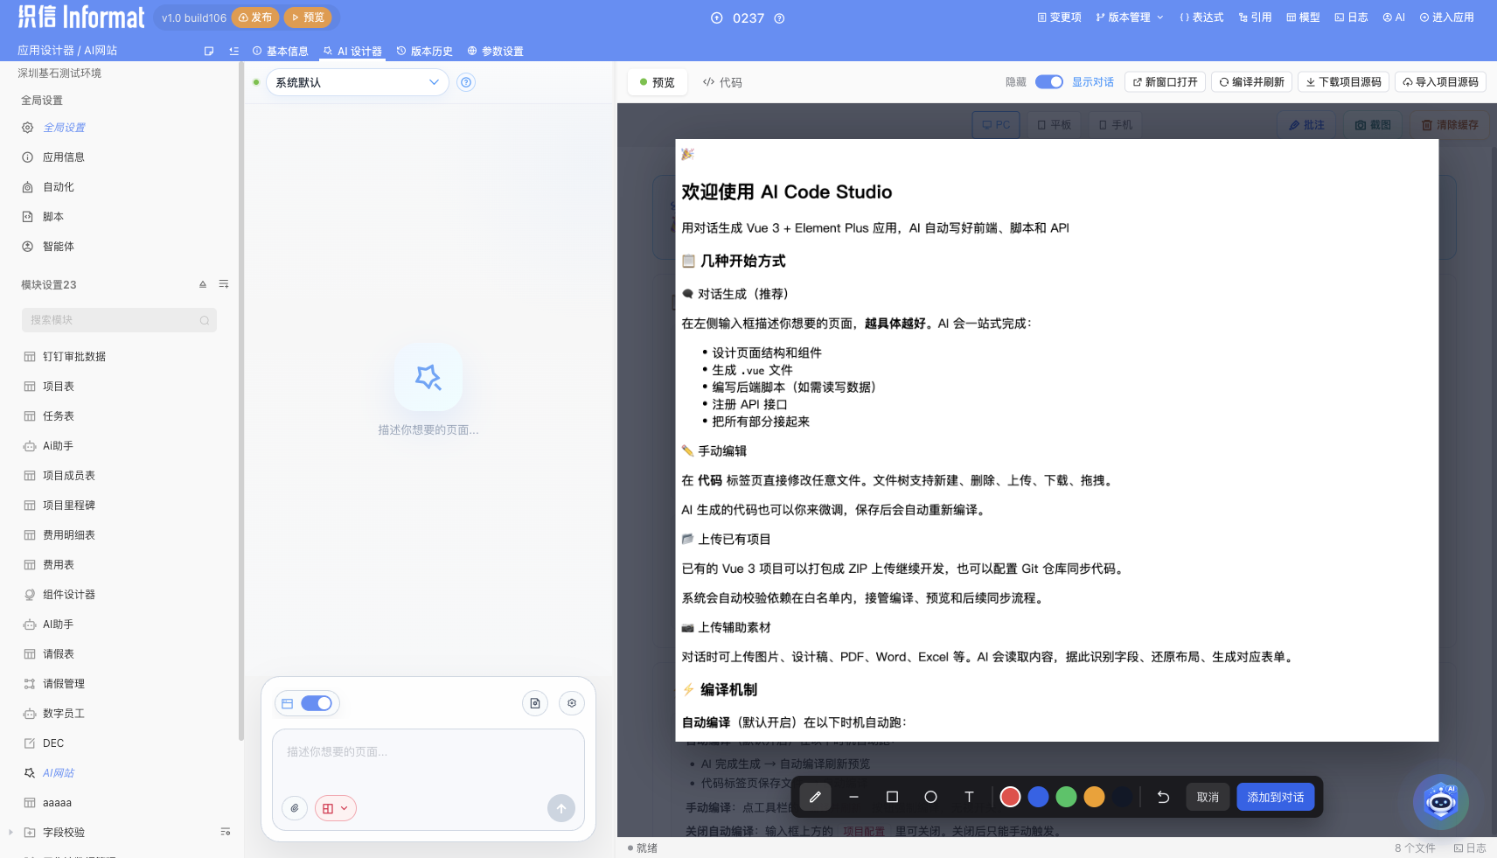Expand the 版本管理 dropdown
This screenshot has width=1497, height=858.
click(1129, 17)
